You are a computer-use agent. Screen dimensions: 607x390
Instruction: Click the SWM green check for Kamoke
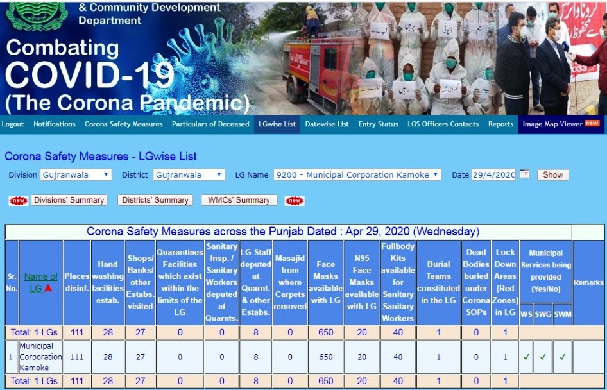pyautogui.click(x=563, y=357)
